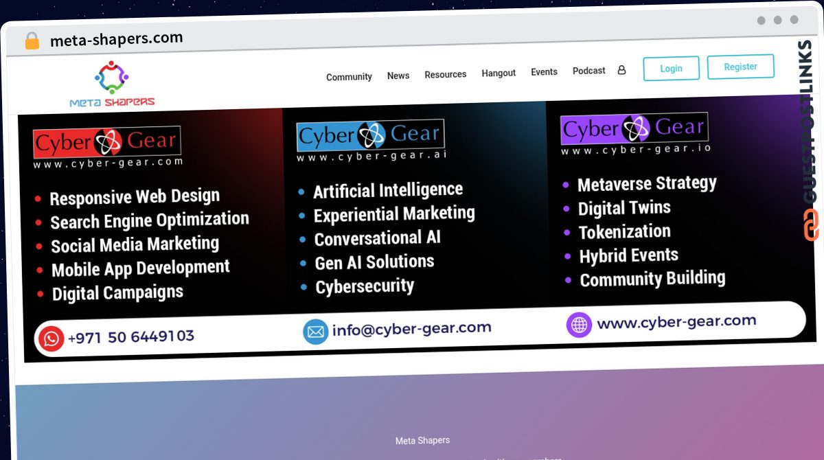Click www.cyber-gear.ai under blue logo
This screenshot has width=824, height=460.
(x=372, y=156)
